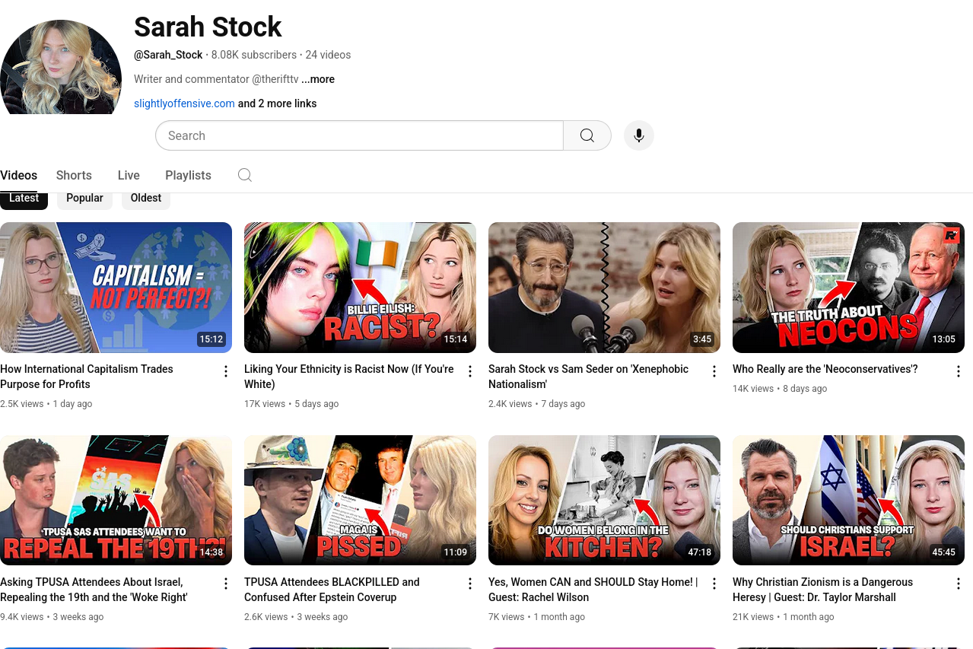
Task: Click '21K views • 1 month ago' text
Action: coord(784,617)
